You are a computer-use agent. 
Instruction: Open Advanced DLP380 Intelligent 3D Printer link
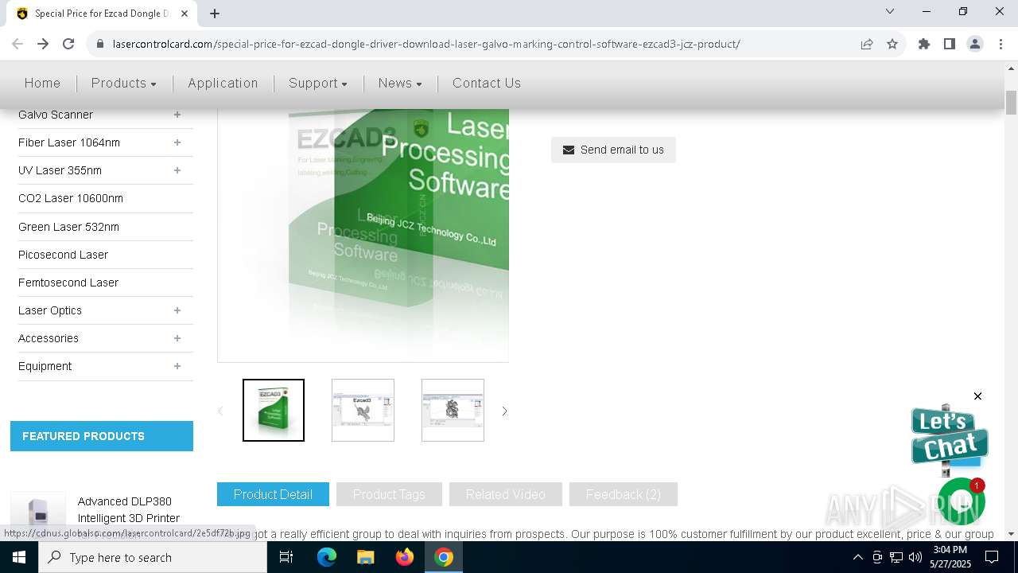(129, 509)
